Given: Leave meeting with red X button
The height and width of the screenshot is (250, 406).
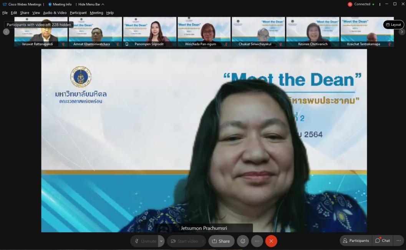Looking at the screenshot, I should coord(271,241).
